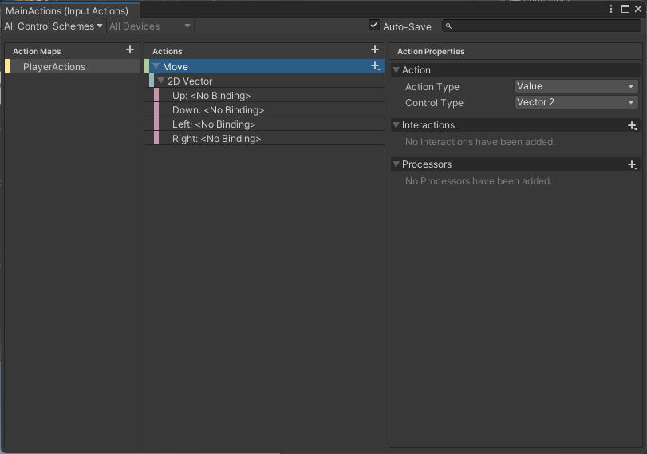The width and height of the screenshot is (647, 454).
Task: Close the Input Actions window
Action: 638,9
